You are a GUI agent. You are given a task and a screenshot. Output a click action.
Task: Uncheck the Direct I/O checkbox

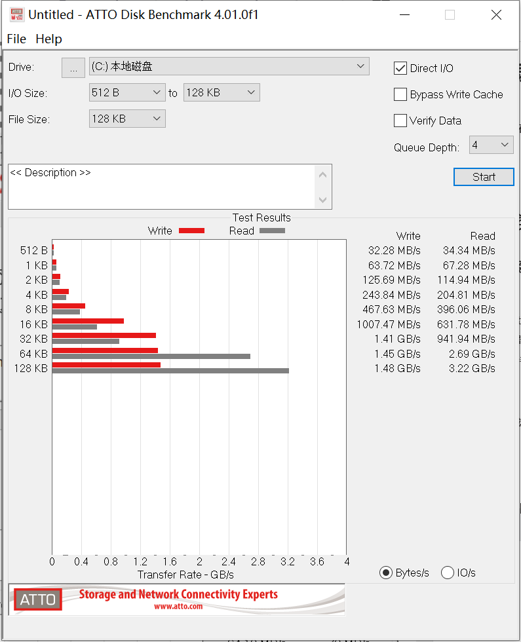coord(400,68)
